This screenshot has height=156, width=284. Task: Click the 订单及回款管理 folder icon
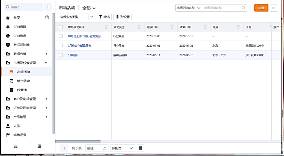click(8, 108)
